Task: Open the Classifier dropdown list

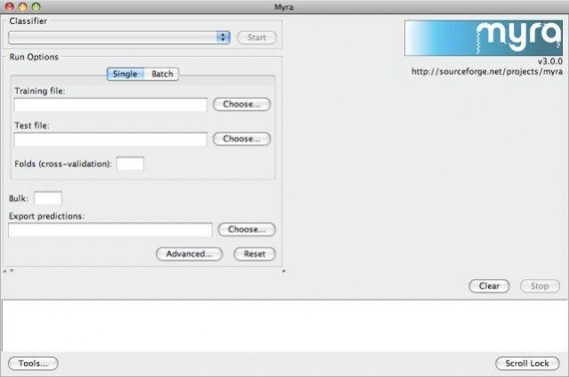Action: [x=119, y=37]
